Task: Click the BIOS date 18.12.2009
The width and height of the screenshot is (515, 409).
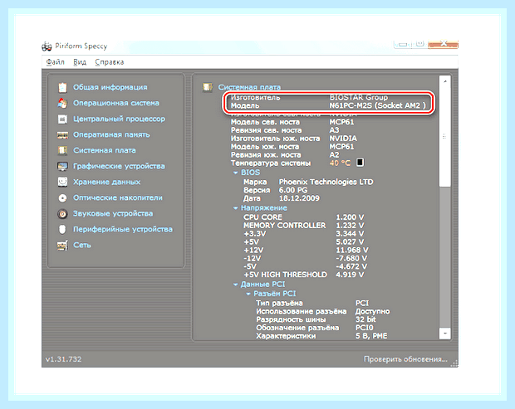Action: (299, 198)
